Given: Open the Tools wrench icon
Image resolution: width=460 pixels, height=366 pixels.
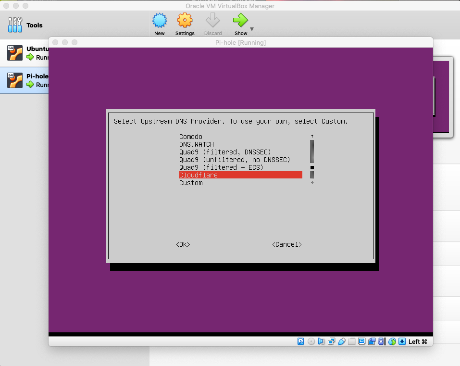Looking at the screenshot, I should tap(15, 25).
